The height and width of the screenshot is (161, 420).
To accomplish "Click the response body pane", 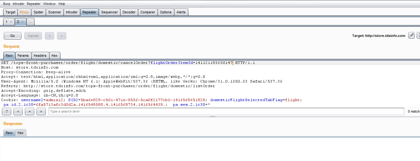I will [210, 149].
